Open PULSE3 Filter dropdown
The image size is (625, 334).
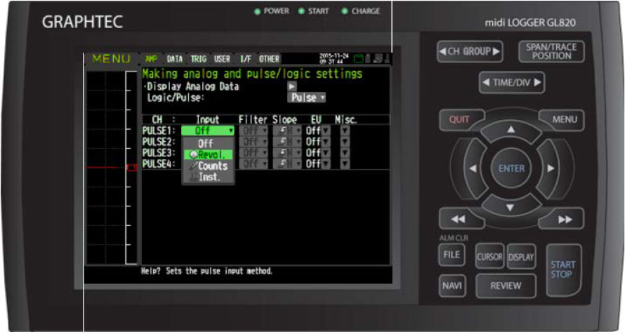(254, 152)
